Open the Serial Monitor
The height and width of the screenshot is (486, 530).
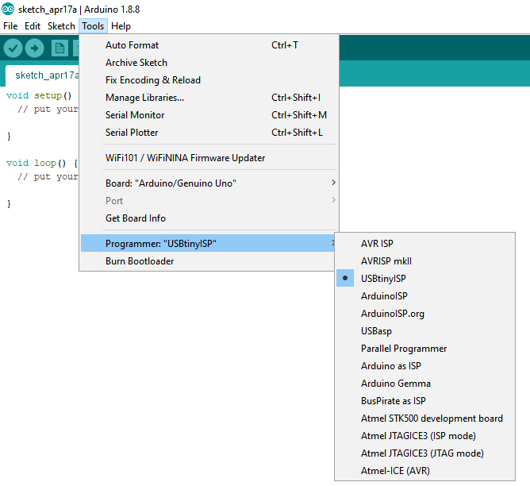tap(209, 115)
